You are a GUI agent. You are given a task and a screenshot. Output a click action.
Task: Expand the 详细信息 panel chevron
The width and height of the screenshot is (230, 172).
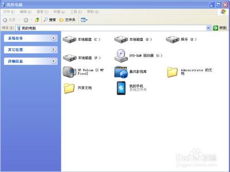54,61
